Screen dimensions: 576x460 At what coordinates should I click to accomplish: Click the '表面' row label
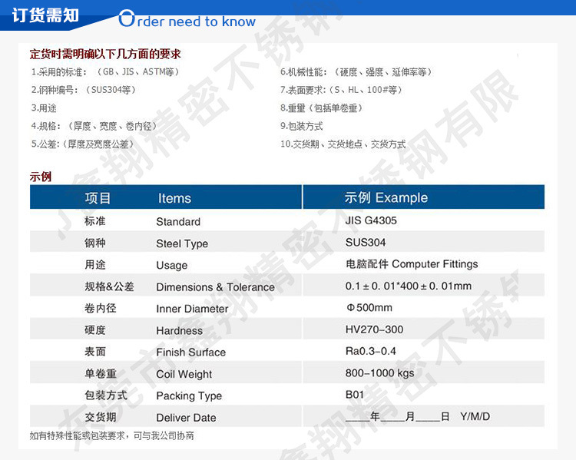point(94,352)
